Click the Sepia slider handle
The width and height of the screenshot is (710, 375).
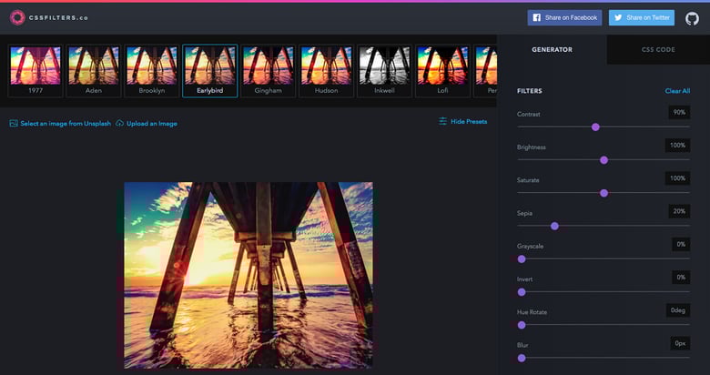(x=554, y=226)
